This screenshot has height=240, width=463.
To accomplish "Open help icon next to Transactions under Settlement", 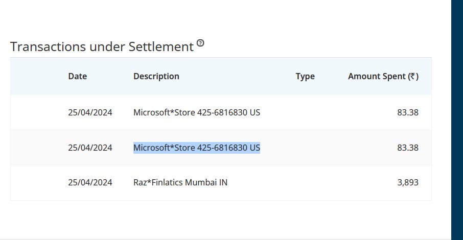I will click(x=200, y=43).
